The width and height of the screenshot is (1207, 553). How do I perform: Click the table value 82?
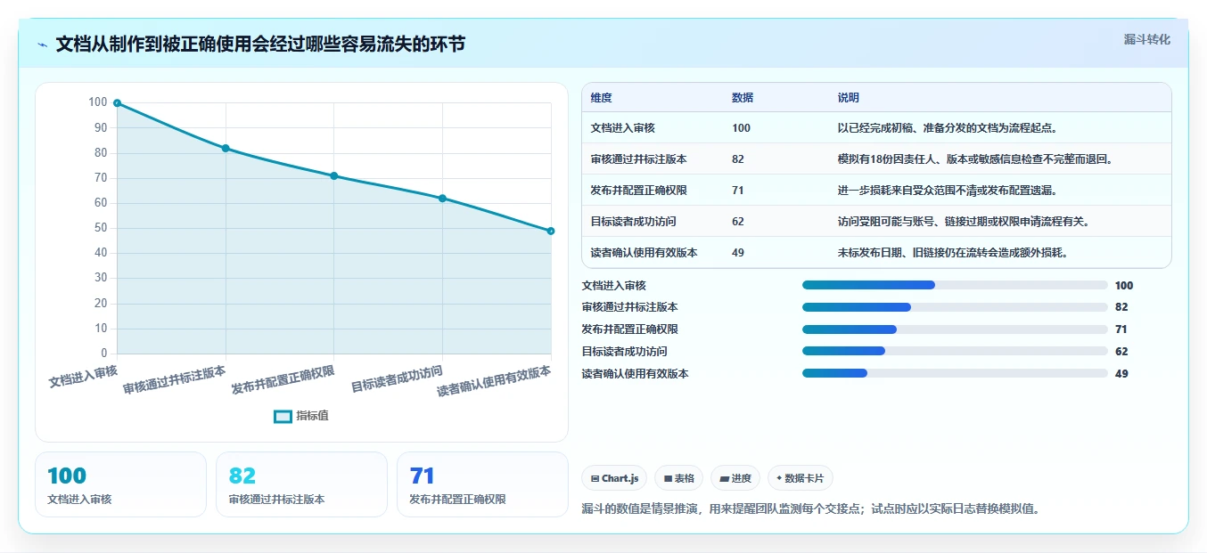[738, 159]
